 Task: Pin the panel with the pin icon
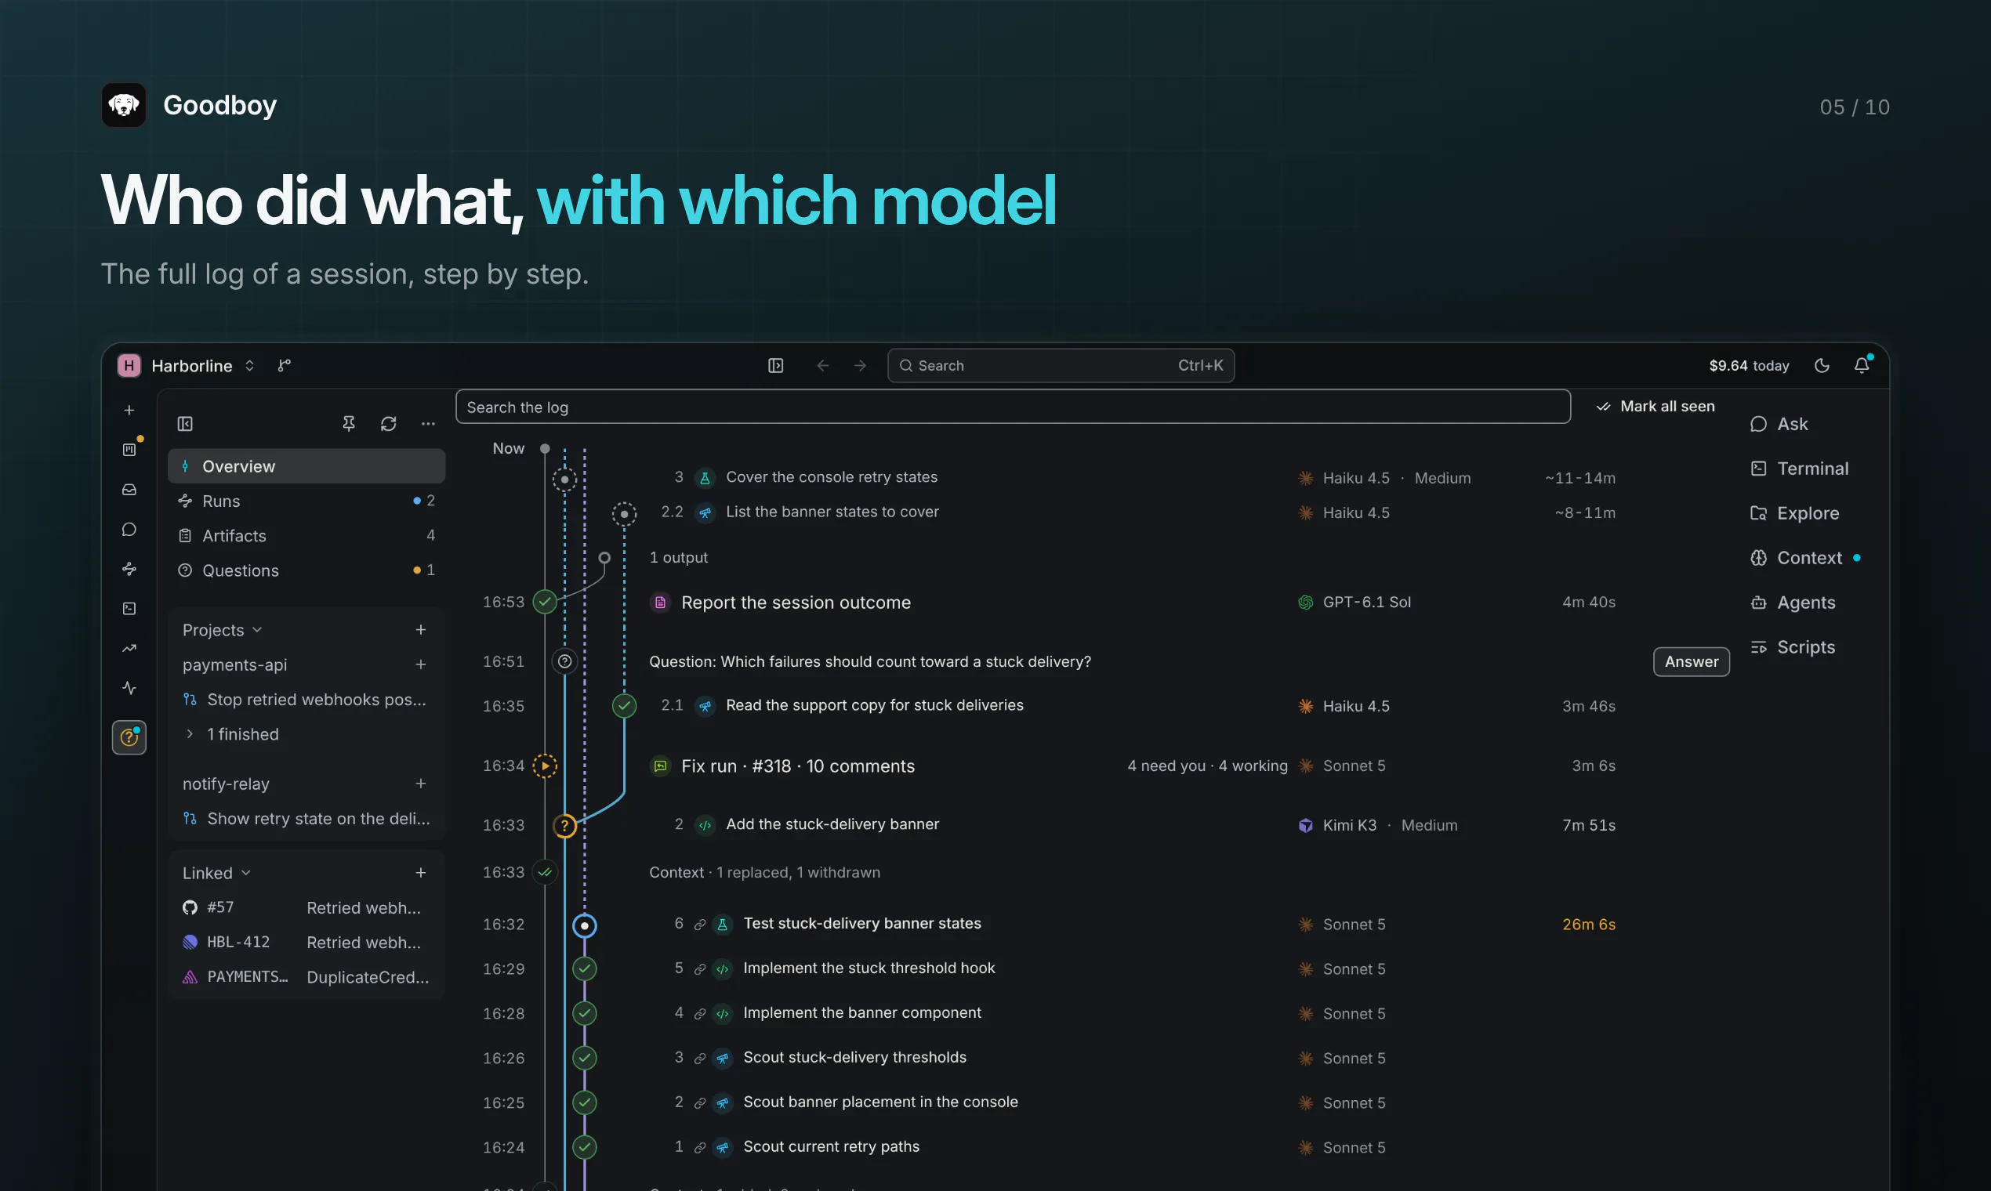pos(348,424)
